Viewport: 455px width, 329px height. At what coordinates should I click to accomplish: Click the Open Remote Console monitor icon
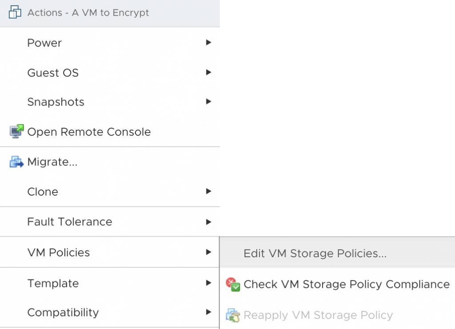(16, 132)
